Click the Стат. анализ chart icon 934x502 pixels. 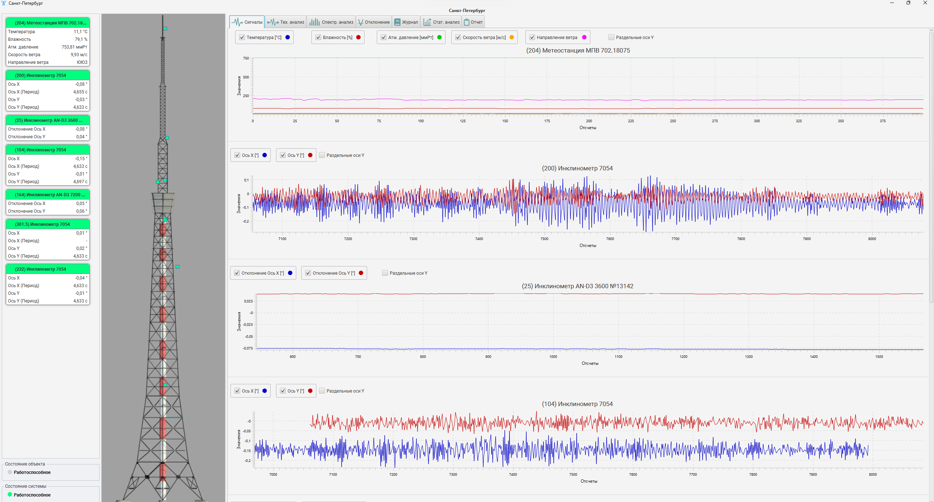click(x=427, y=22)
